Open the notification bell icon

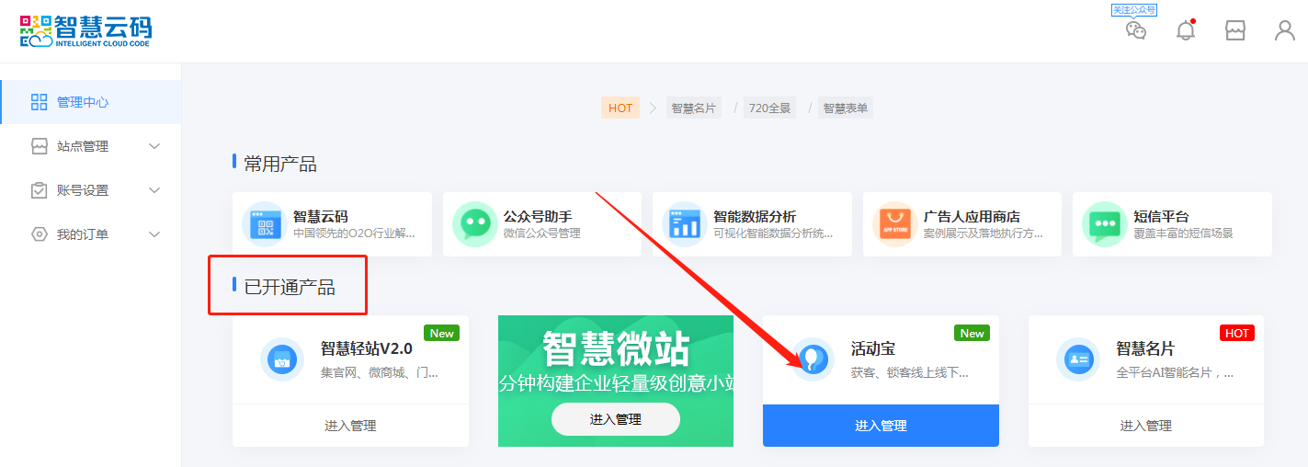click(x=1186, y=30)
